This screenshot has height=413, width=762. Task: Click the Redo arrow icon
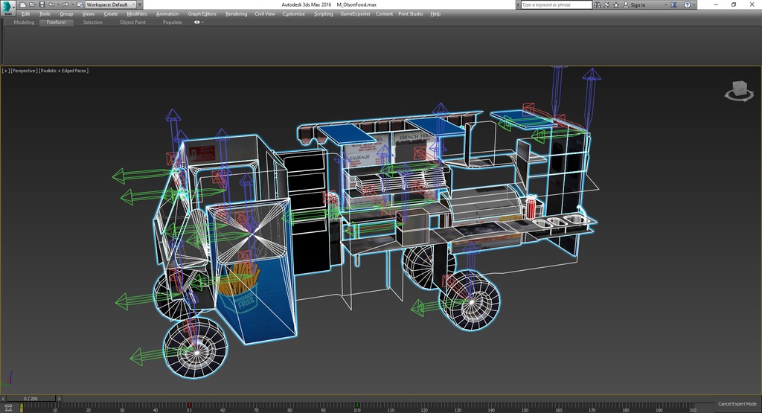65,5
